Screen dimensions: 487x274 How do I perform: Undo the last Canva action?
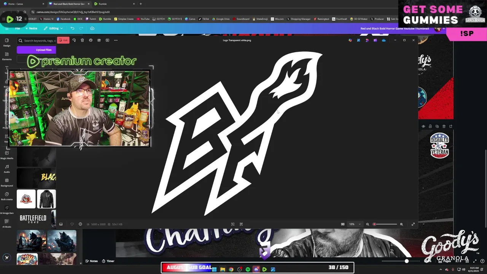(72, 28)
